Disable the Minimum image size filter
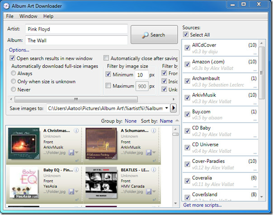 (108, 74)
